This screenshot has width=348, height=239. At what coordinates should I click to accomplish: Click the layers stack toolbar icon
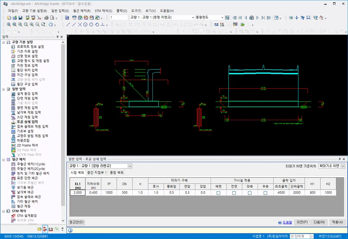point(291,18)
